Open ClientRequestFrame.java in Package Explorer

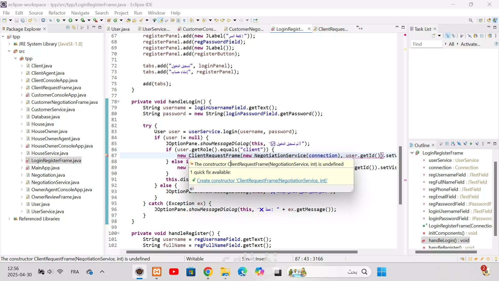click(56, 87)
